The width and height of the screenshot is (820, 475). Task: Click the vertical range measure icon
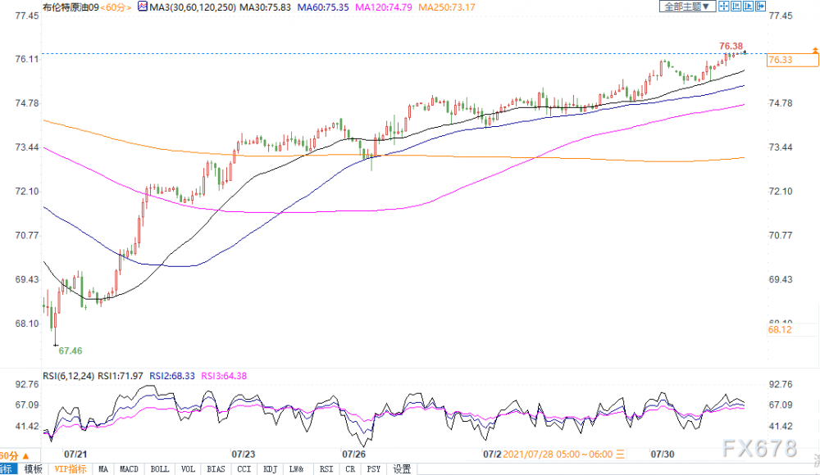(736, 7)
